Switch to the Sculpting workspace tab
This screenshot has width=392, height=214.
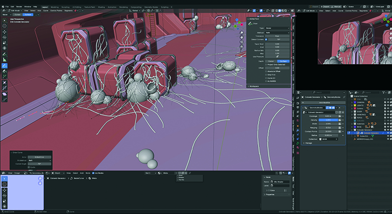click(x=66, y=6)
